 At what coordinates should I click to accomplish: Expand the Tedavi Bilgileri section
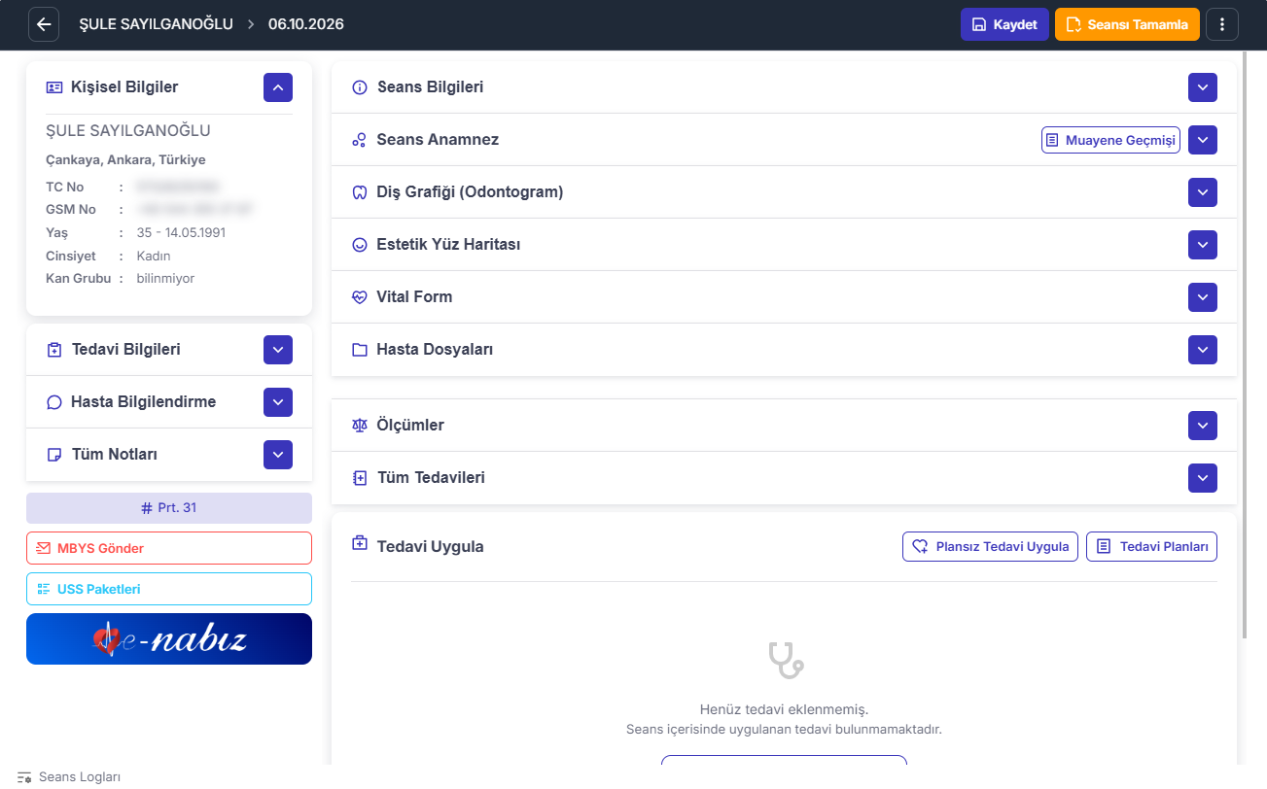278,350
